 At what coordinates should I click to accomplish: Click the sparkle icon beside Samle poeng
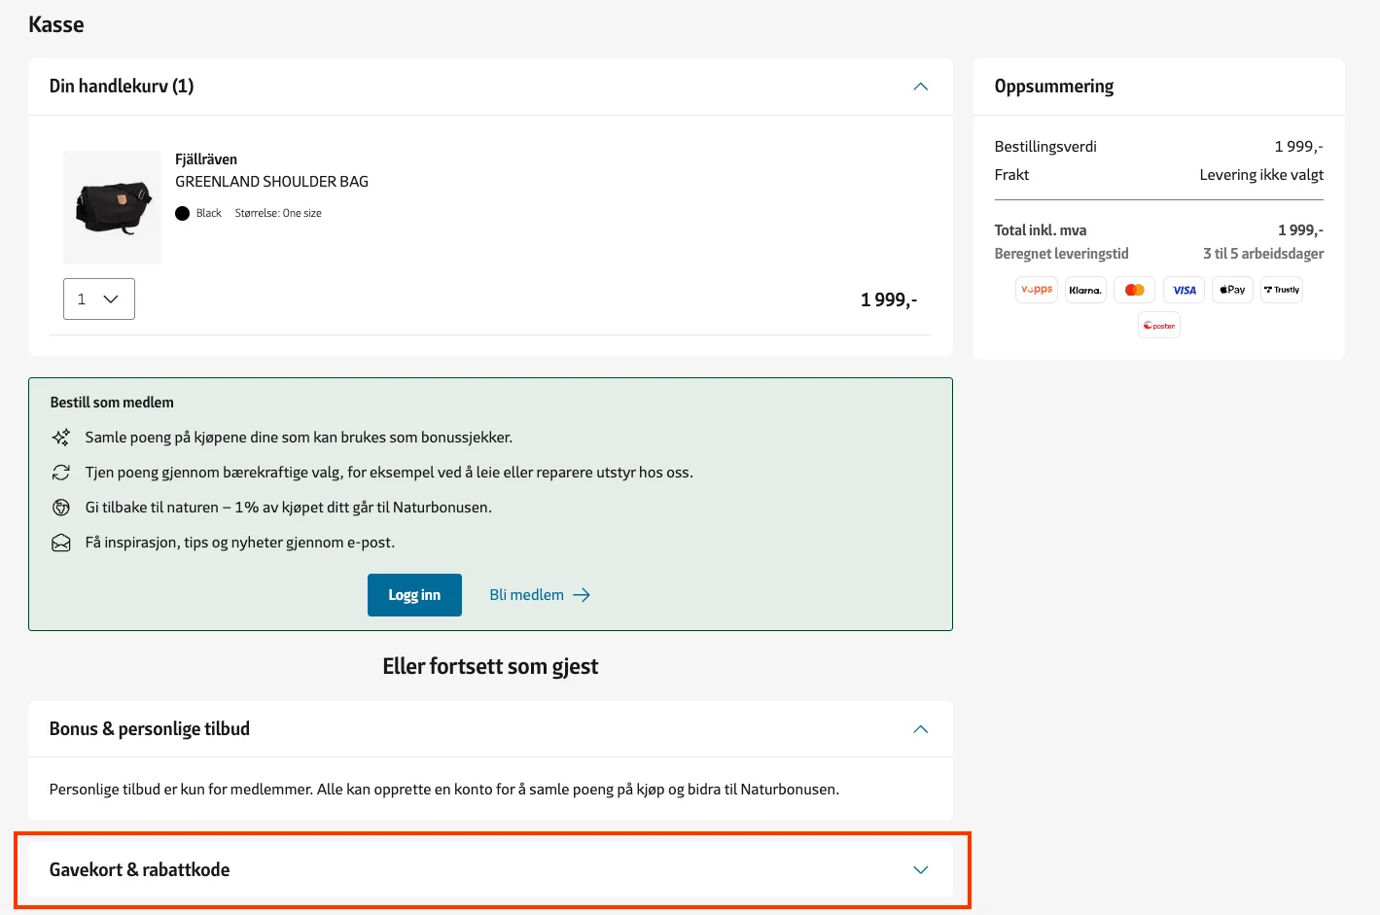point(61,438)
